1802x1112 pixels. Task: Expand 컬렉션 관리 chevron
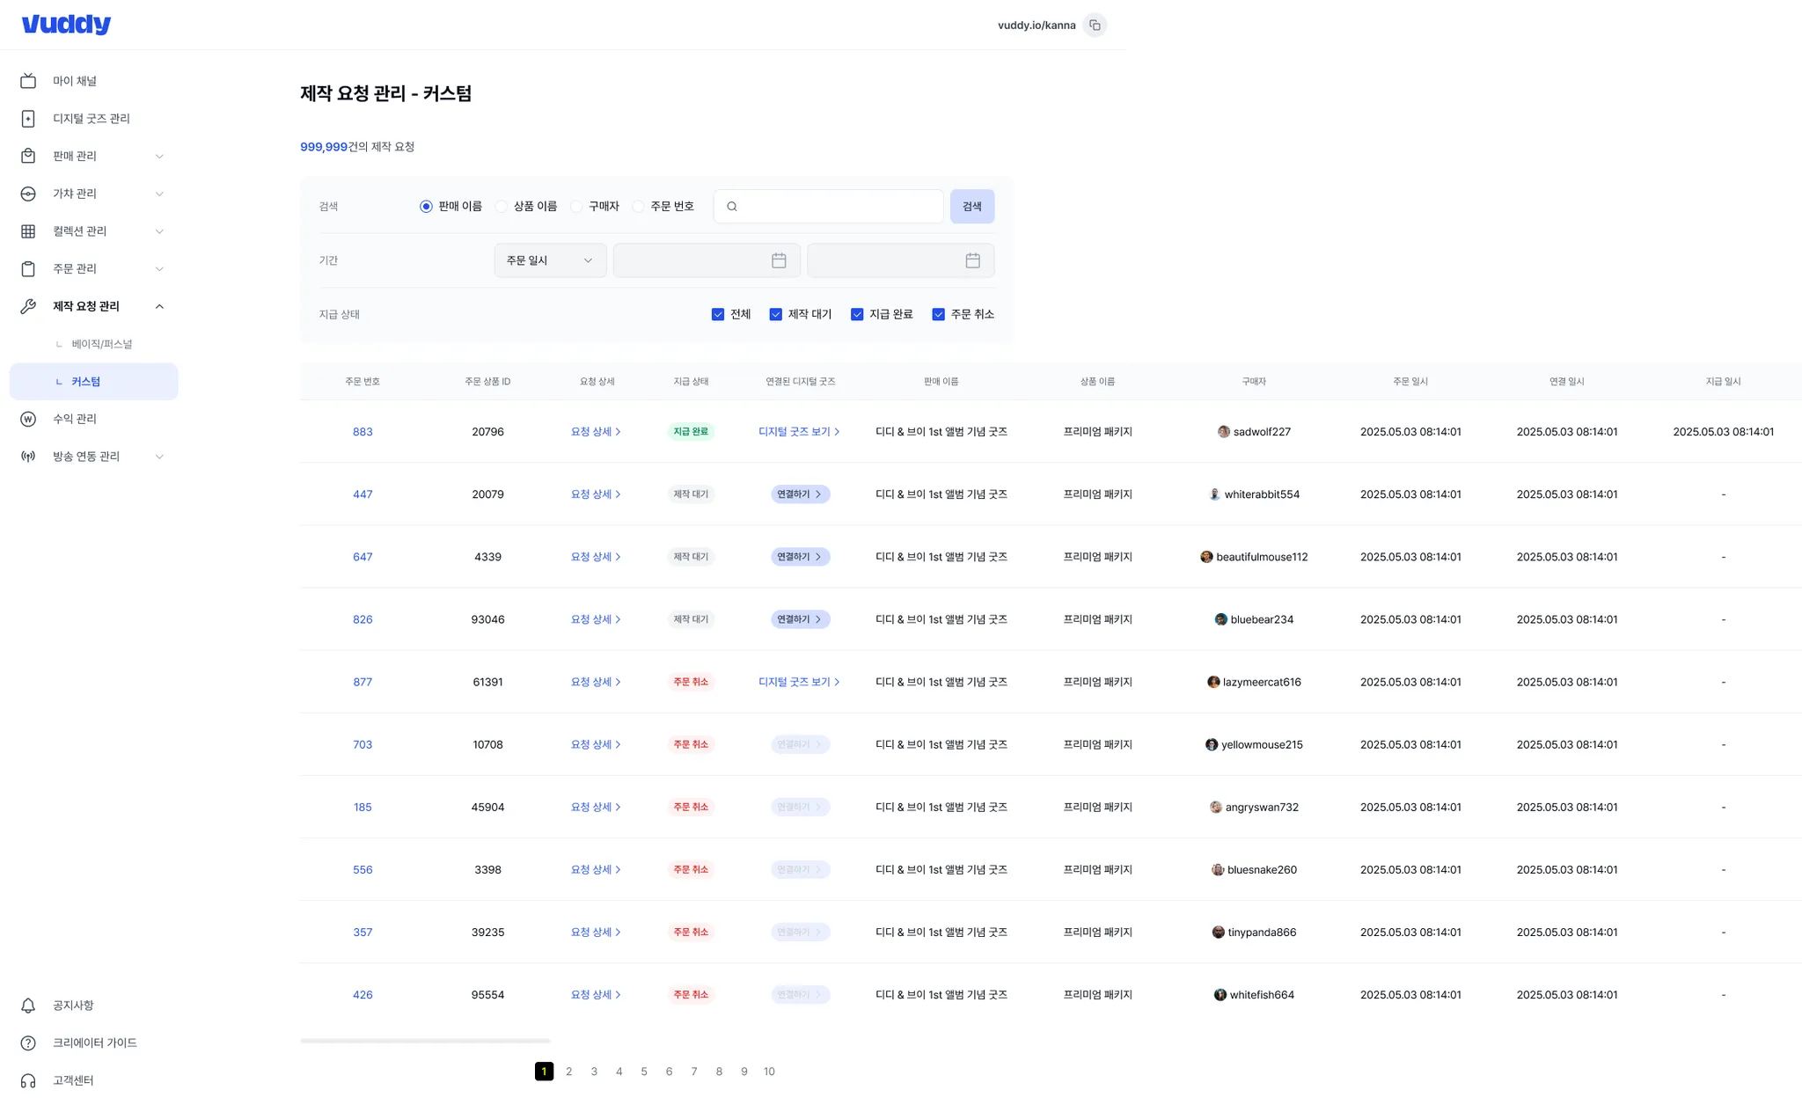click(159, 231)
